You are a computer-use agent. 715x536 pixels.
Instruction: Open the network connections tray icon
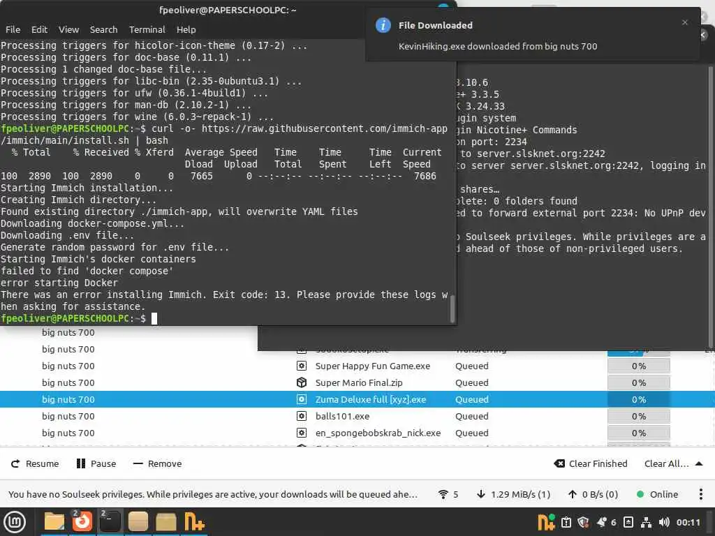(x=646, y=522)
